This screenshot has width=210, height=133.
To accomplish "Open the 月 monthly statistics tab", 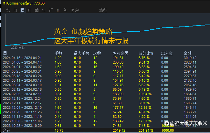I will click(29, 10).
